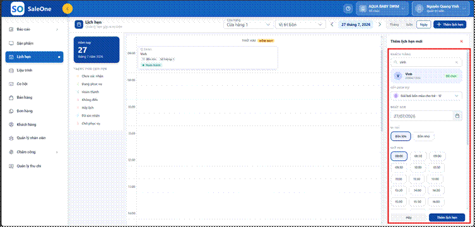Pick the 08:00 time slot
Screen dimensions: 475x227
pyautogui.click(x=399, y=156)
